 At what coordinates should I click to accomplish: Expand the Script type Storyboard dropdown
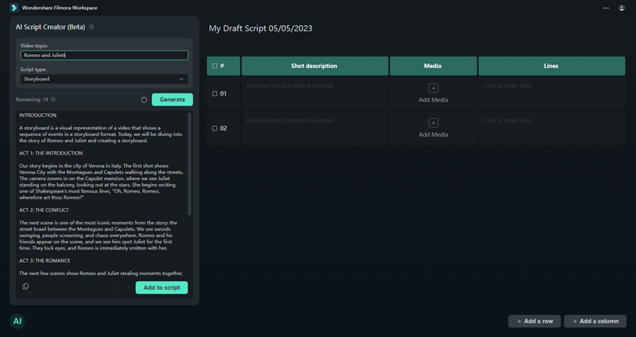click(181, 79)
